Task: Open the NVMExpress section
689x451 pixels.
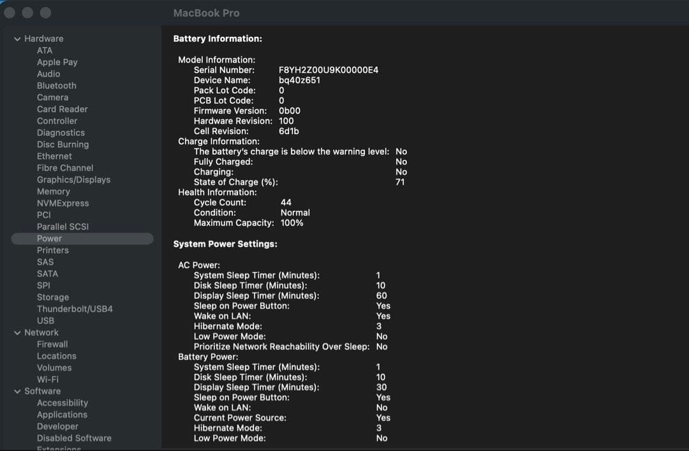Action: 62,203
